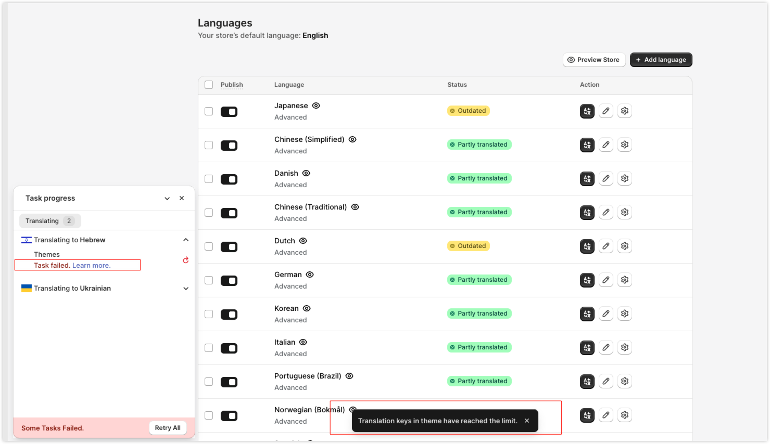Check the select-all checkbox in table header
Viewport: 770px width, 444px height.
(x=209, y=85)
